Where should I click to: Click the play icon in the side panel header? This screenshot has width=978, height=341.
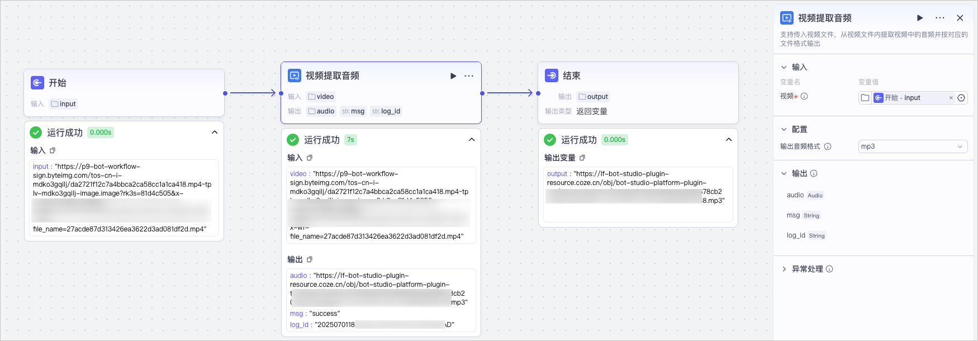tap(920, 18)
